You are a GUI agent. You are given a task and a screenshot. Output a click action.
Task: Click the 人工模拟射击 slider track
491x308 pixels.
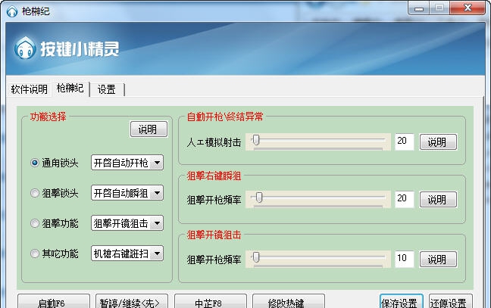(x=318, y=142)
